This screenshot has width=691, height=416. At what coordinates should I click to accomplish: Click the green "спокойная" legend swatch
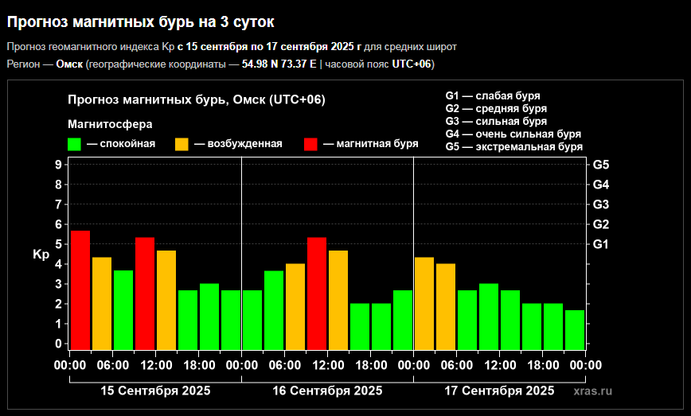75,144
